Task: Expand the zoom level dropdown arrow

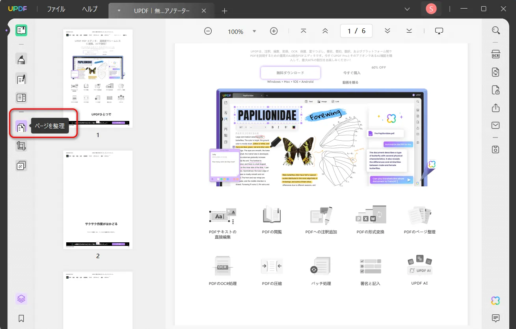Action: point(254,31)
